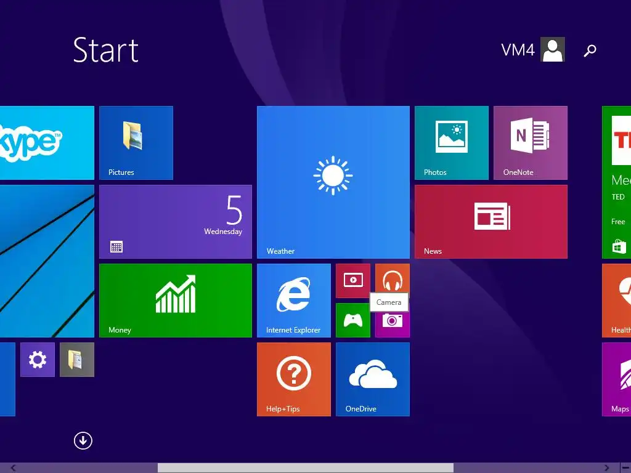Launch Internet Explorer tile

[294, 301]
